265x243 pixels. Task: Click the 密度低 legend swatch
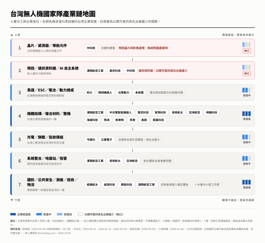coord(60,214)
